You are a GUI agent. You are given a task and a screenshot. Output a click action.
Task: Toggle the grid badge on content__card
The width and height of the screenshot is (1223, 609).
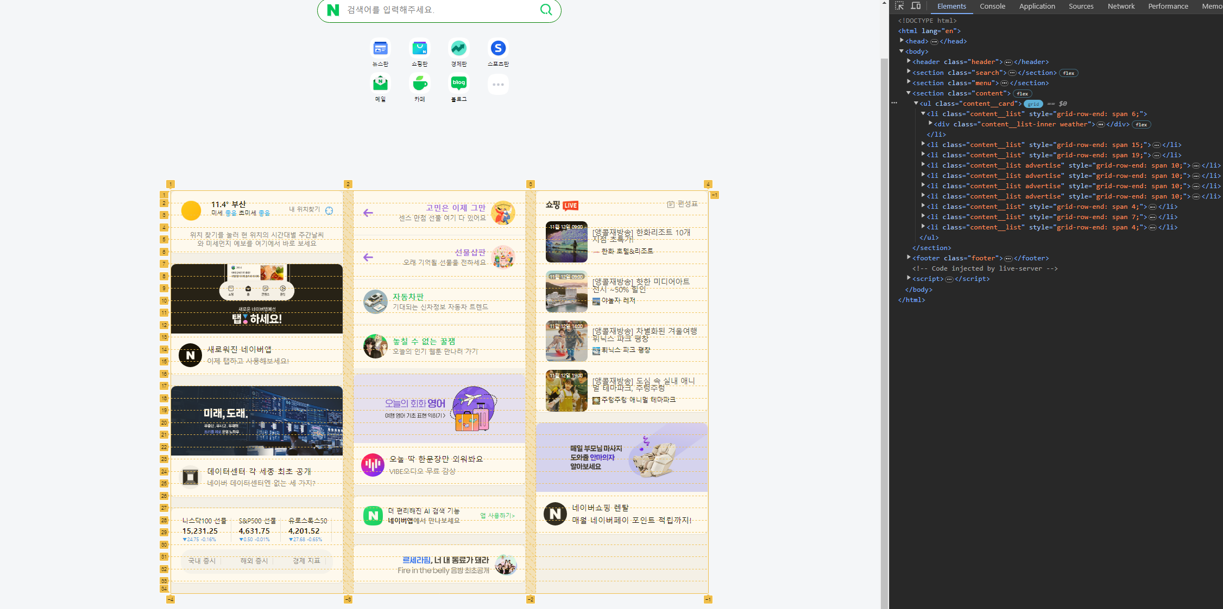click(1033, 104)
